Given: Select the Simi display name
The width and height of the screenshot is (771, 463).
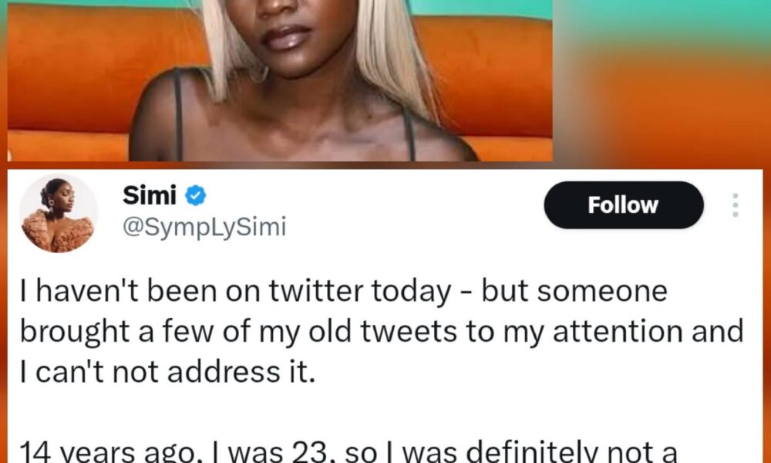Looking at the screenshot, I should tap(150, 196).
